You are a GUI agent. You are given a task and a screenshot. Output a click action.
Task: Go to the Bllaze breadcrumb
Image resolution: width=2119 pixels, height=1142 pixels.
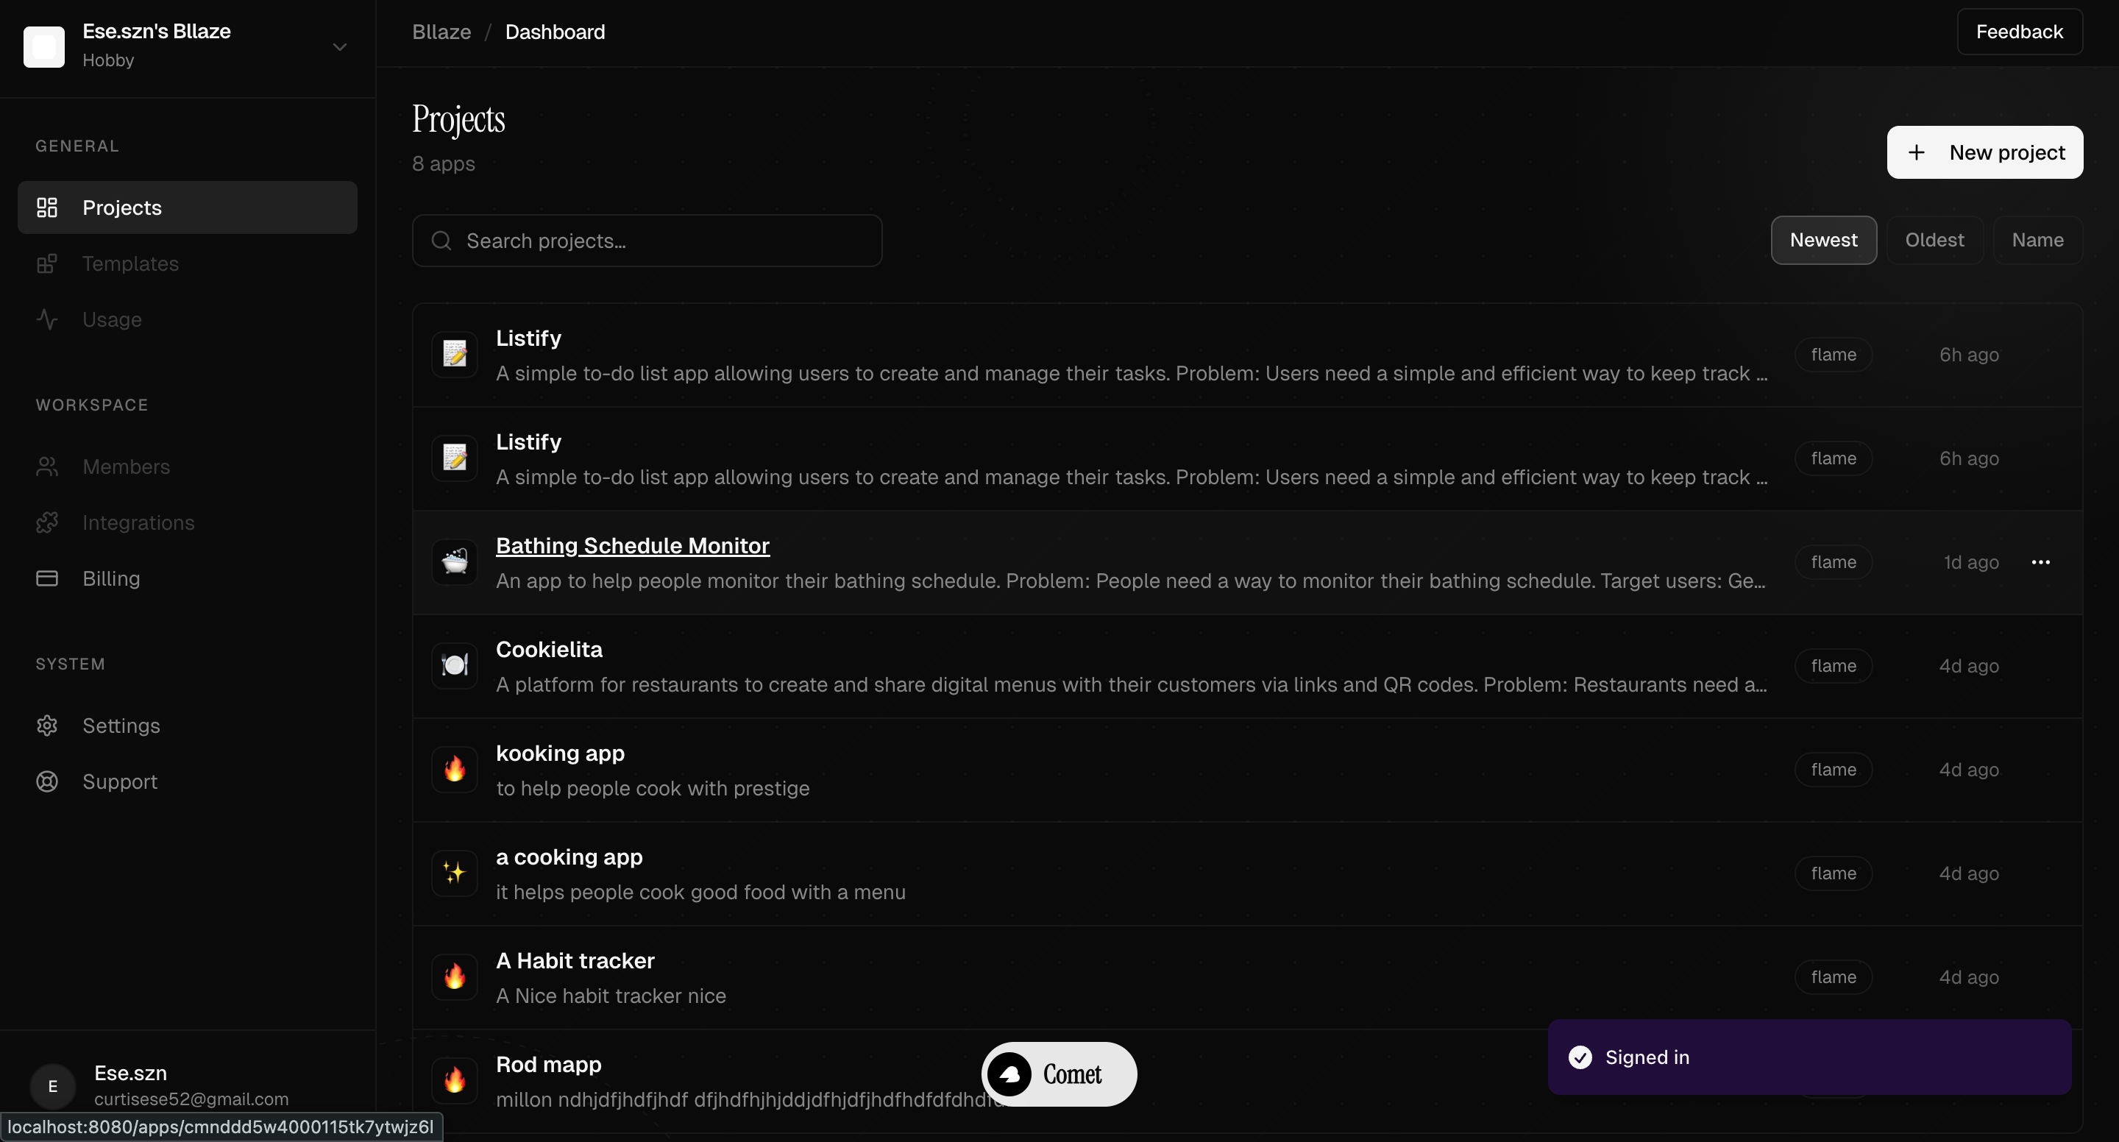tap(441, 32)
